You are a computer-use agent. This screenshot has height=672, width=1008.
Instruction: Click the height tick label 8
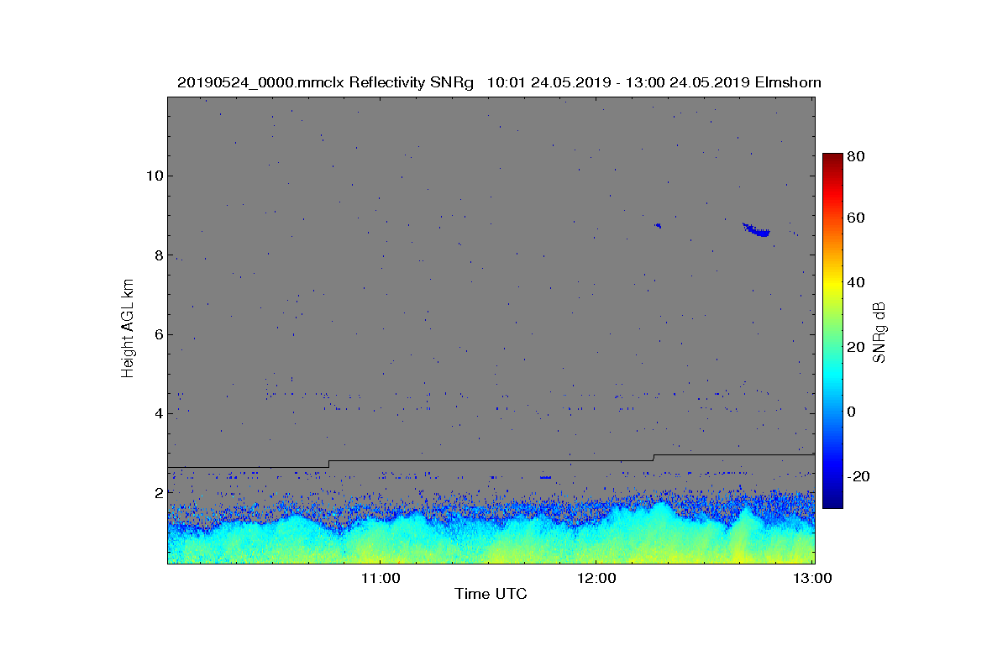tap(157, 255)
